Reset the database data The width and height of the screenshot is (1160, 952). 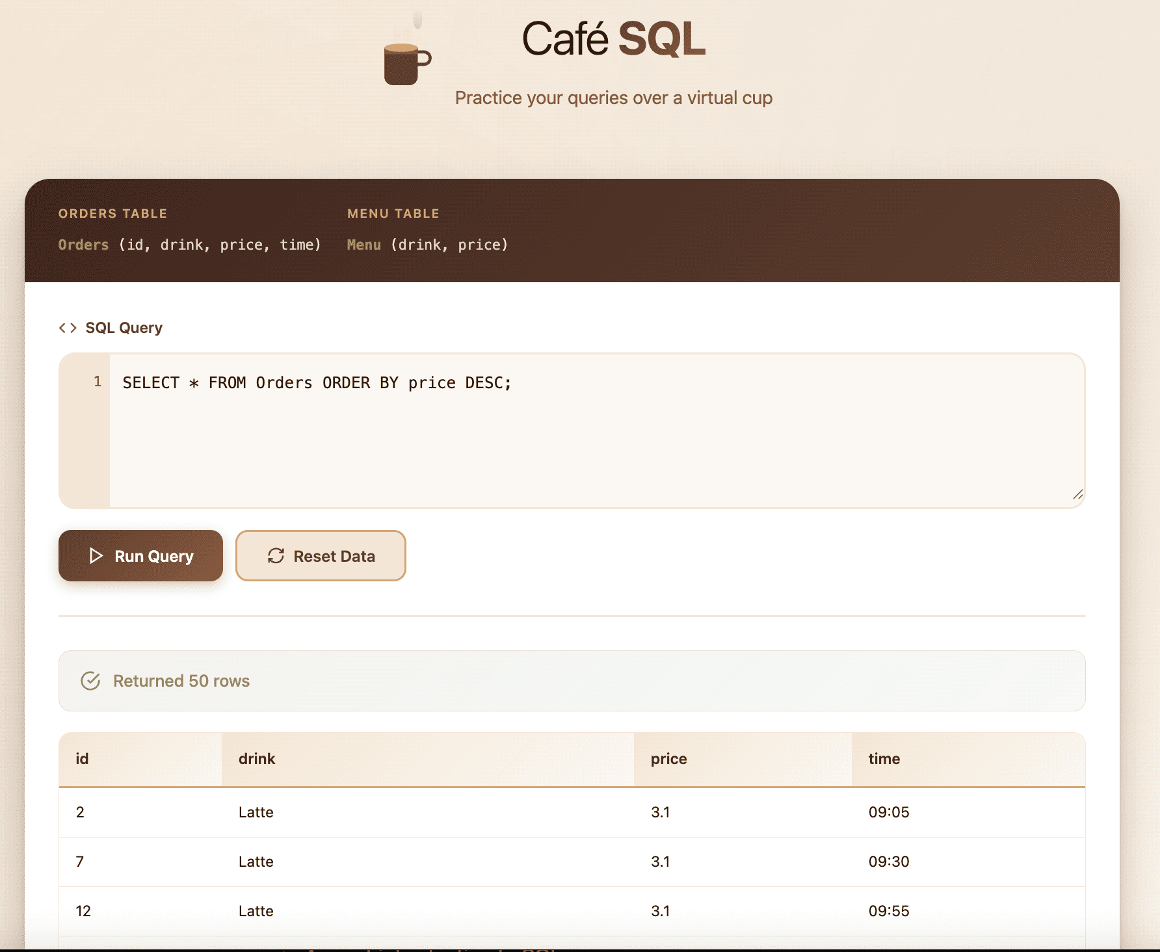pyautogui.click(x=321, y=556)
